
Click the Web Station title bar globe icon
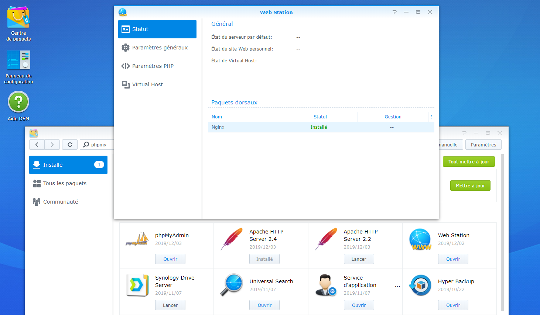(x=123, y=12)
